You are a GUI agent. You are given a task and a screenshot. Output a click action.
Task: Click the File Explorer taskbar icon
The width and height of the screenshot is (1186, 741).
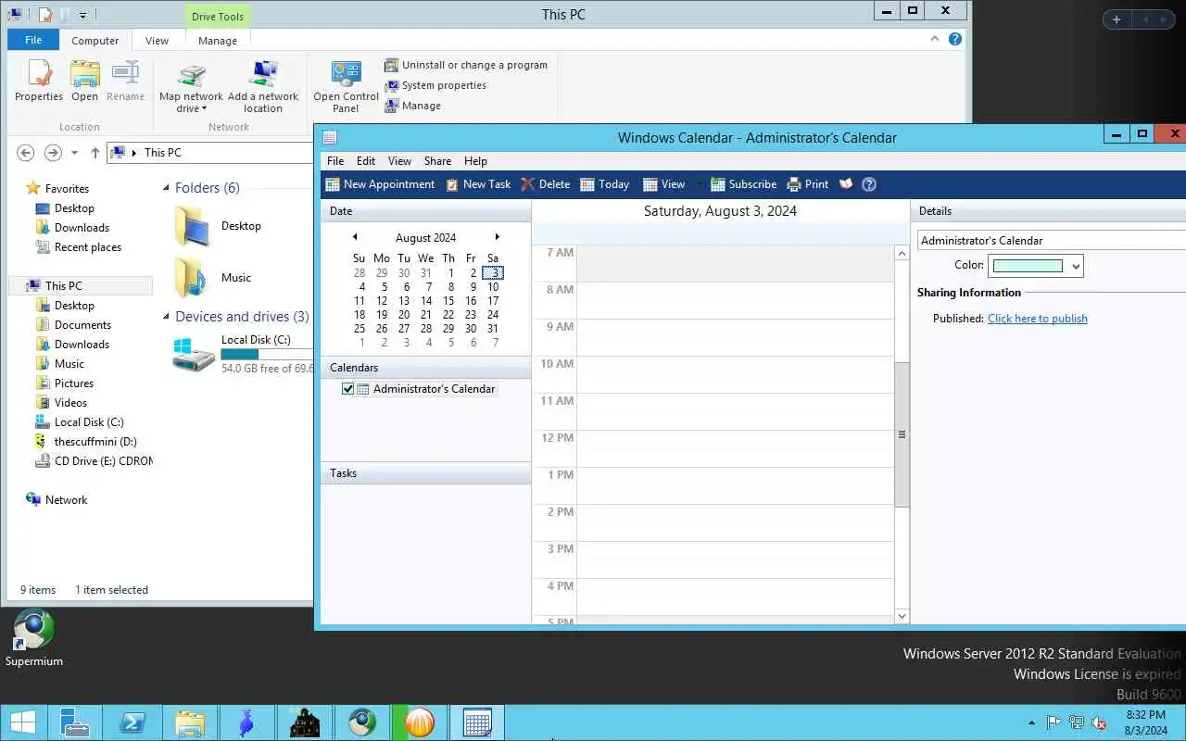pyautogui.click(x=190, y=722)
